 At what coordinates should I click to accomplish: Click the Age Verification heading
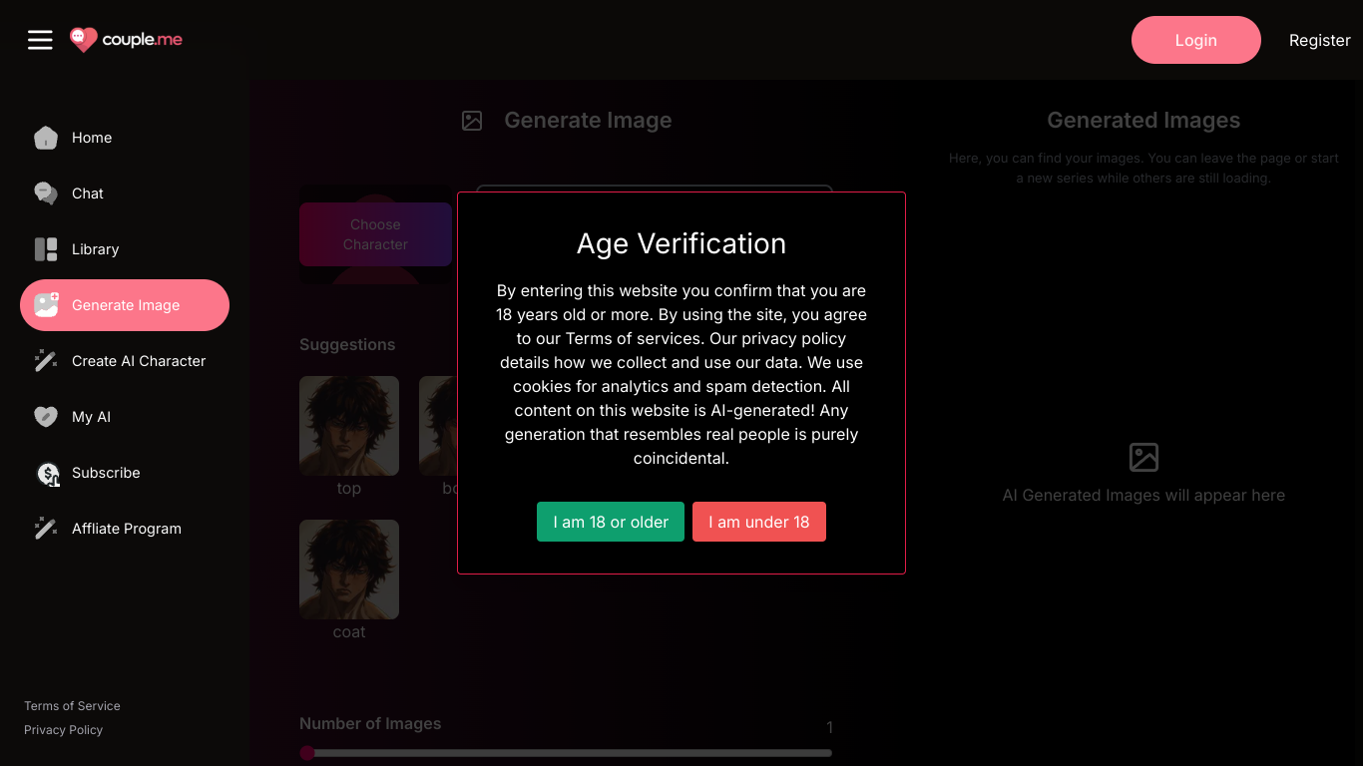[681, 244]
